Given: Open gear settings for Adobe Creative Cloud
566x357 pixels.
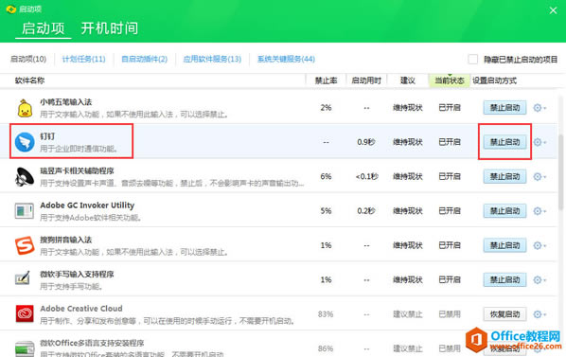Looking at the screenshot, I should click(539, 314).
